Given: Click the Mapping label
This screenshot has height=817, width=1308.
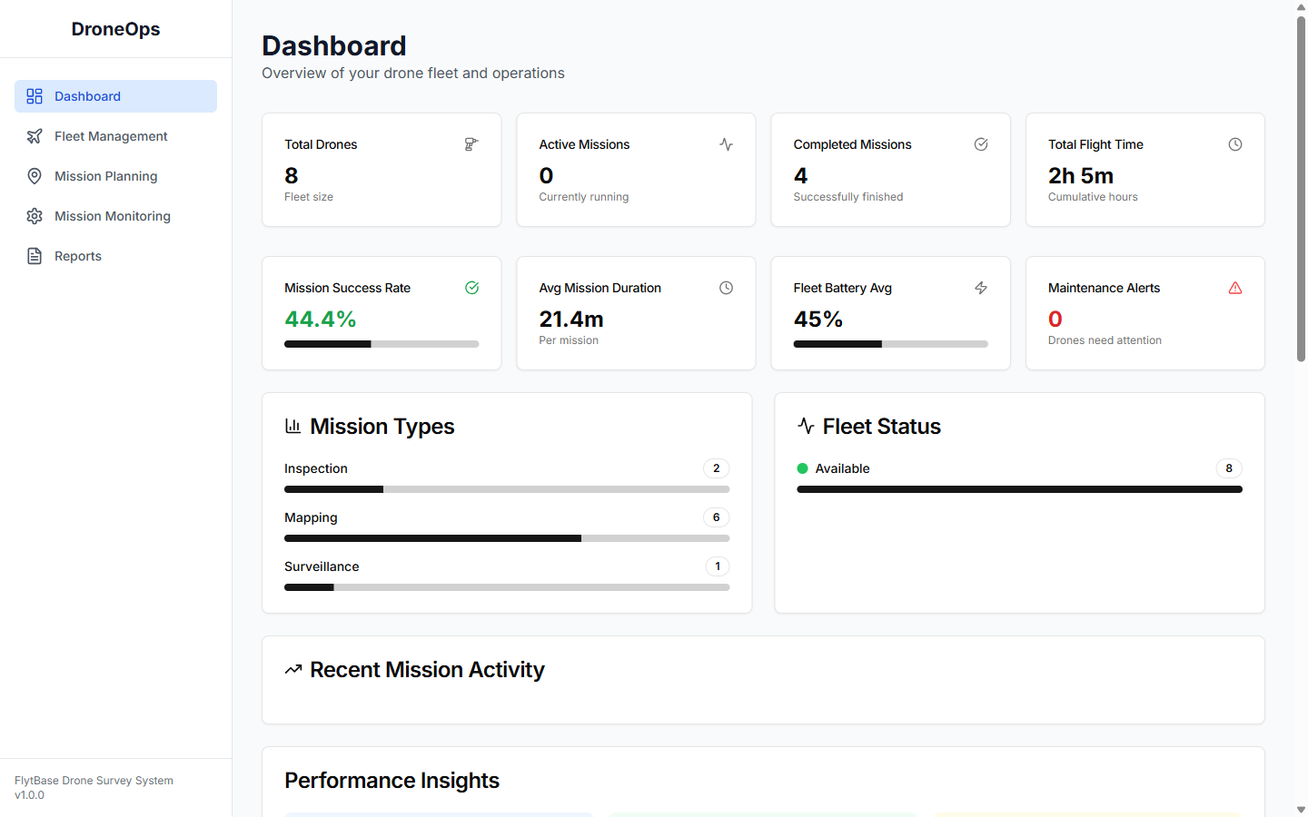Looking at the screenshot, I should [x=311, y=517].
